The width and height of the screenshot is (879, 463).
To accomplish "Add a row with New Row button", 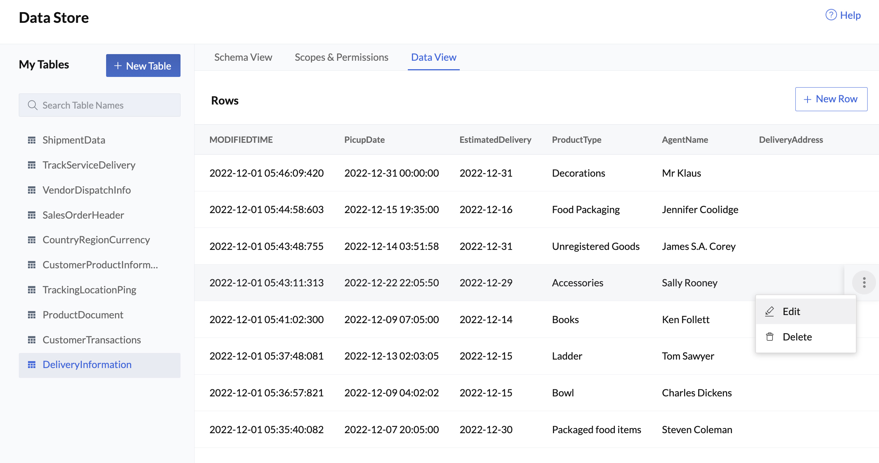I will (831, 99).
